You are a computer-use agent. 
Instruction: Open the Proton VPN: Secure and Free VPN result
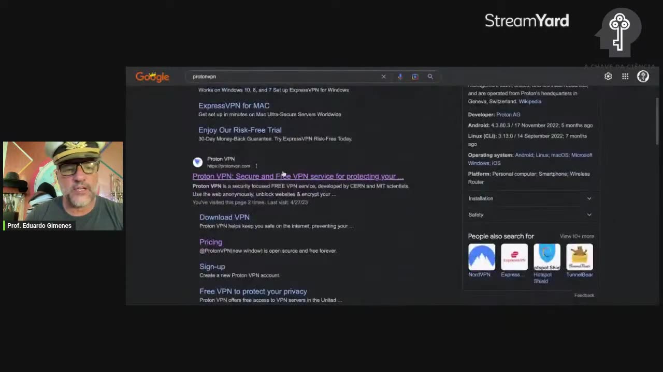pos(298,176)
